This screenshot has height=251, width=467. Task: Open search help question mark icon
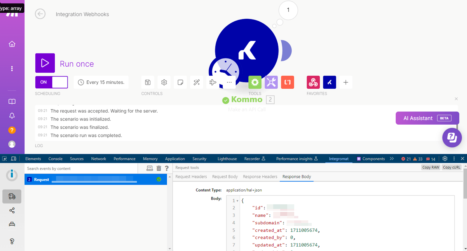click(167, 168)
